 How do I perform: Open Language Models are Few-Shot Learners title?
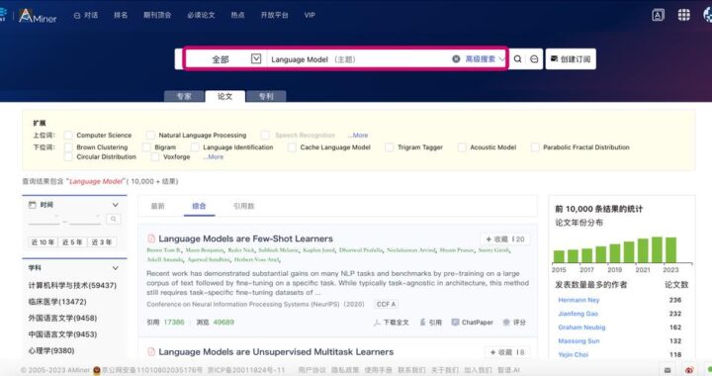pyautogui.click(x=245, y=238)
